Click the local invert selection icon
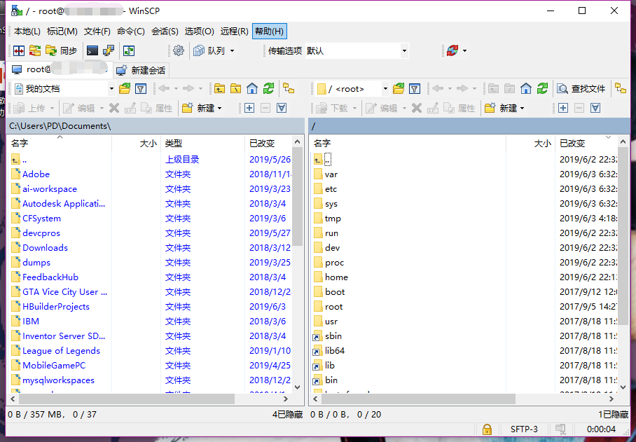 tap(282, 109)
